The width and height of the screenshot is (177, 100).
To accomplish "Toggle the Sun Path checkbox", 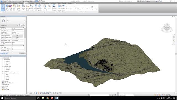I will point(12,44).
